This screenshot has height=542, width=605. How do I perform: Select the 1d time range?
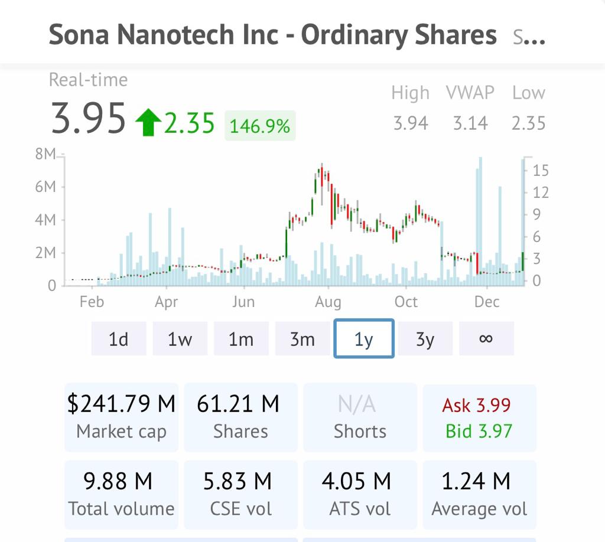tap(119, 339)
